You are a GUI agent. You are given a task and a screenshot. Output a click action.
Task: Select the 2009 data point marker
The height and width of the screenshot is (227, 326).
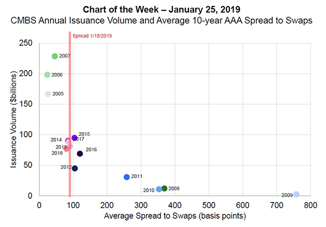(296, 194)
